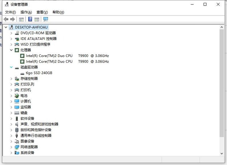Click the 打印队列 printer icon

click(17, 84)
